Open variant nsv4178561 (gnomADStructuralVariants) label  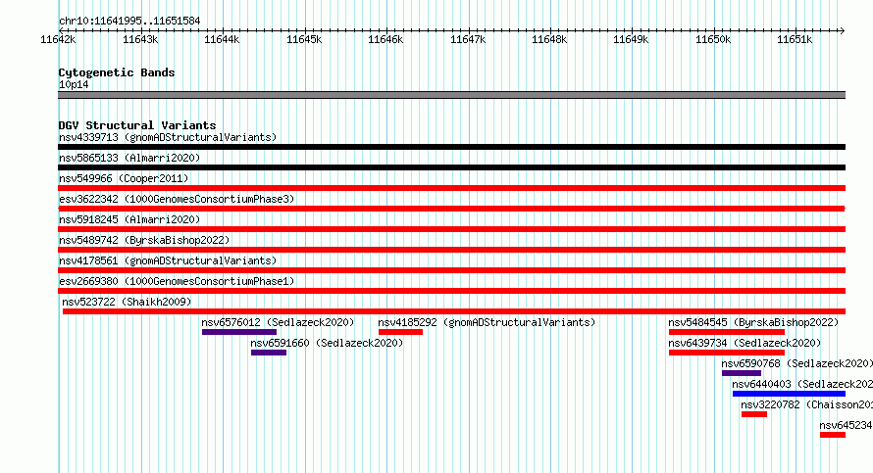[168, 260]
